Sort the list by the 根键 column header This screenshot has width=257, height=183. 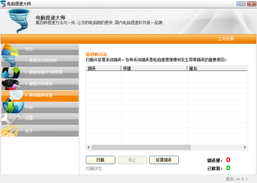pos(154,68)
